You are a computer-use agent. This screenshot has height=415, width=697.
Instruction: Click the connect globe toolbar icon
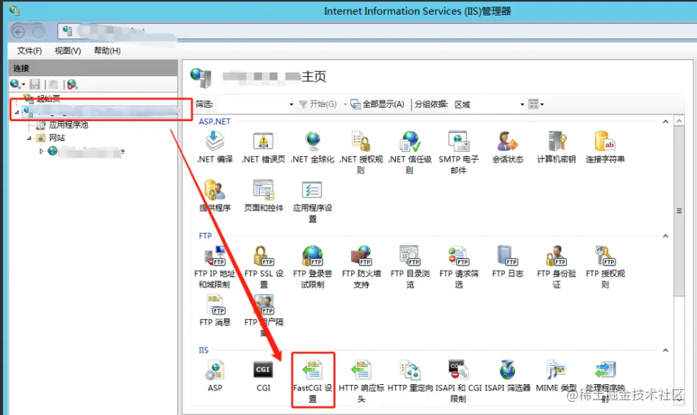pos(17,84)
